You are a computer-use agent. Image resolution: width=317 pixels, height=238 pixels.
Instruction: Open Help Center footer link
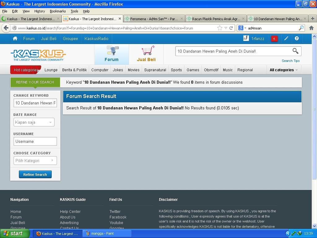pos(70,211)
